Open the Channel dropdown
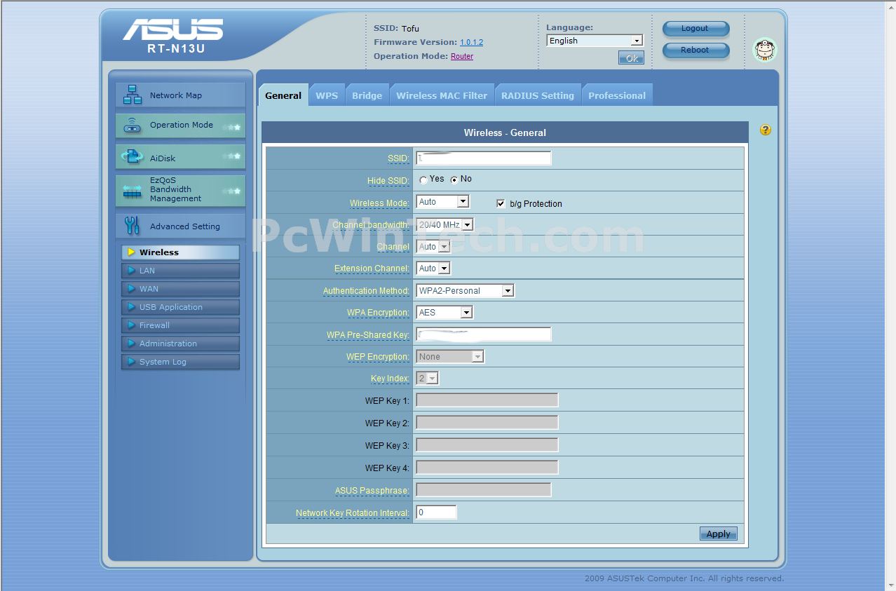 (433, 247)
